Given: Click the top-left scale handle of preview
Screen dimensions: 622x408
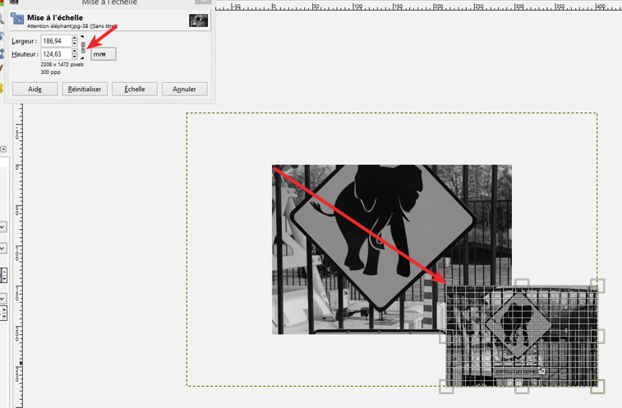Looking at the screenshot, I should 446,286.
